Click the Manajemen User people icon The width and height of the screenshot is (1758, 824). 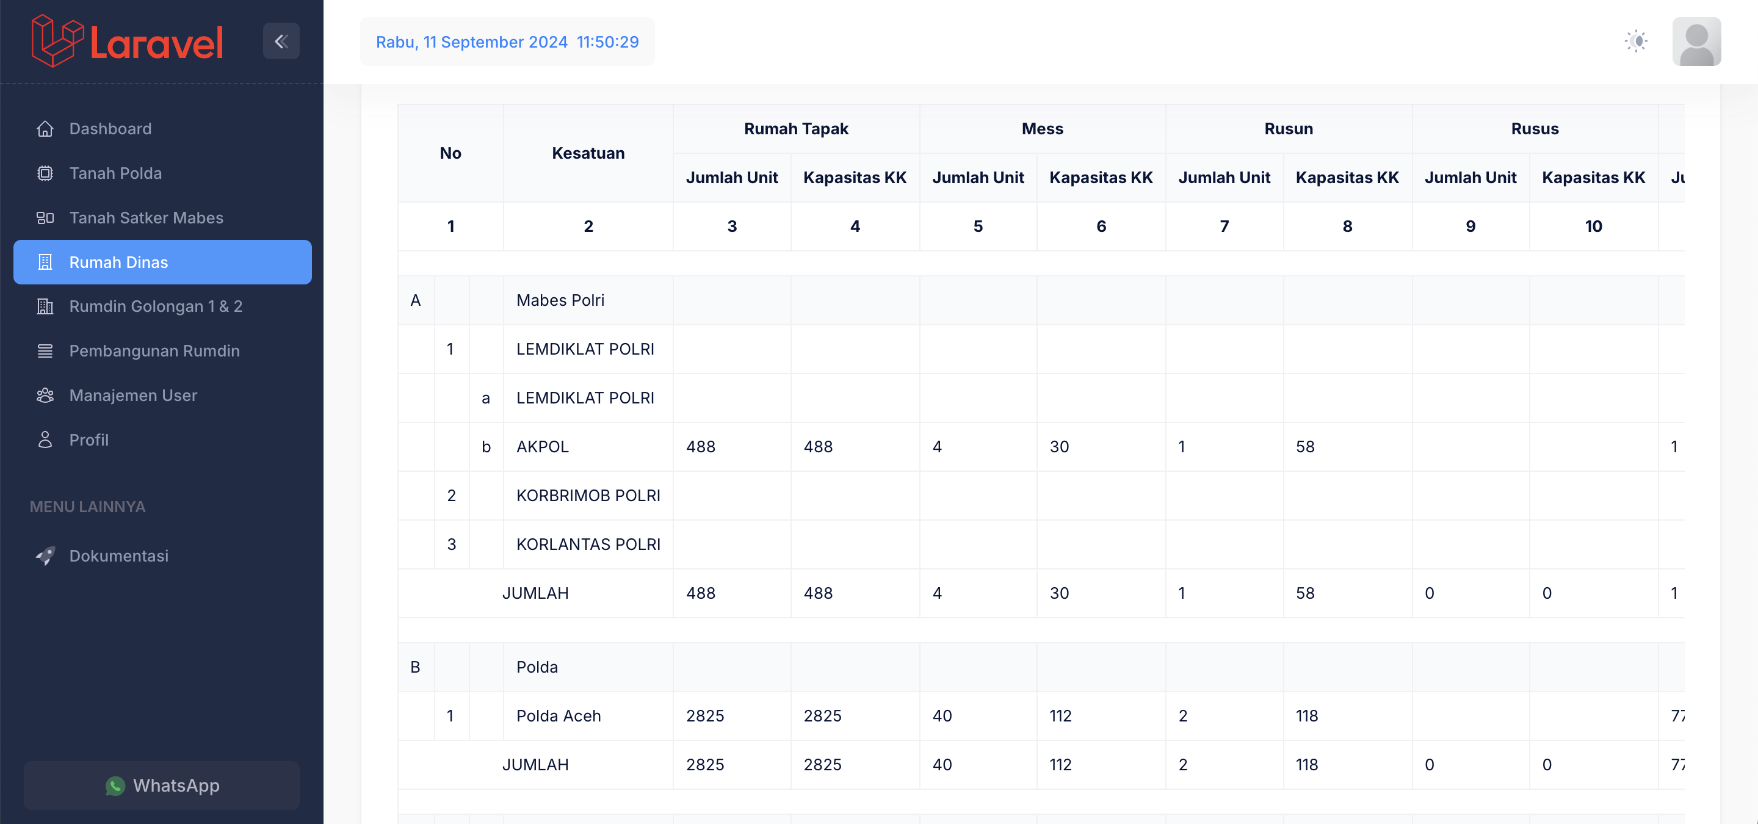[x=45, y=396]
